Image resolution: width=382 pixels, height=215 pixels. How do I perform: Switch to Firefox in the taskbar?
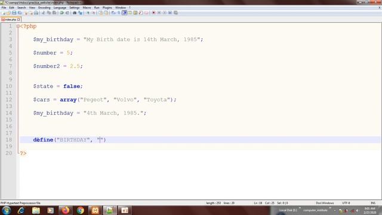tap(65, 210)
